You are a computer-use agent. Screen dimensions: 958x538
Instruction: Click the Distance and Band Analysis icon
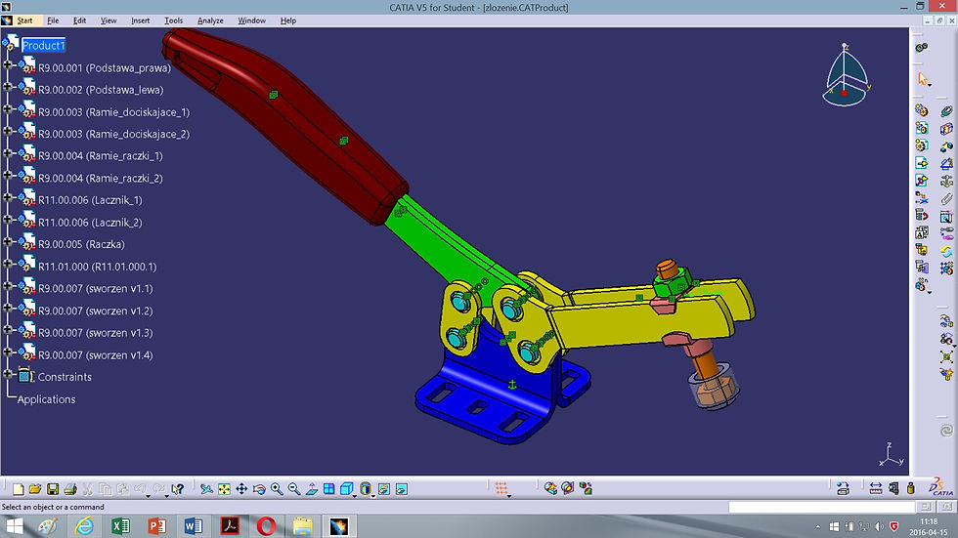coord(586,488)
